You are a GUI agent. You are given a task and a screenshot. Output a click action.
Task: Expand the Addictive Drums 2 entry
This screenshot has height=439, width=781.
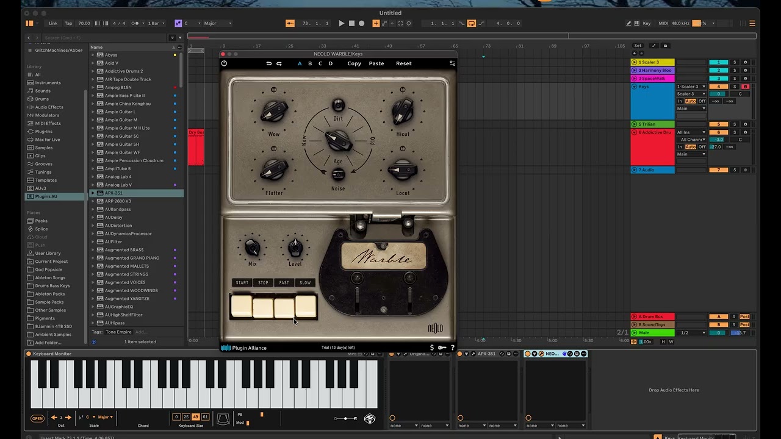(93, 71)
